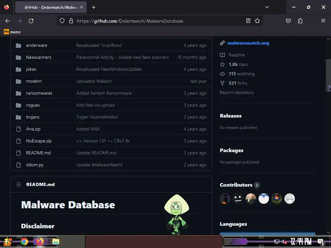Image resolution: width=331 pixels, height=248 pixels.
Task: View the 1.8k stars link
Action: coord(238,64)
